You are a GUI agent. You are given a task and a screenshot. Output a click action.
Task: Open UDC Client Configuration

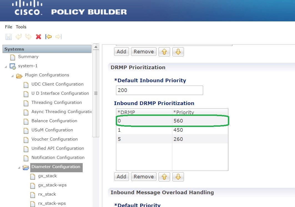[57, 84]
